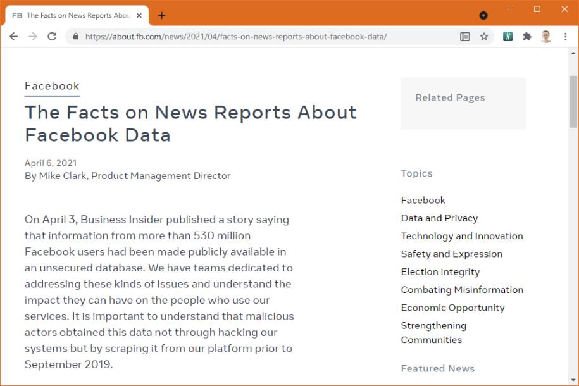
Task: Click the scrollbar down arrow
Action: tap(573, 380)
